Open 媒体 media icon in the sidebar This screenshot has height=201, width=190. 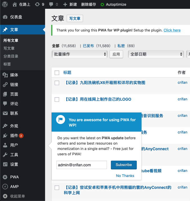pos(5,75)
